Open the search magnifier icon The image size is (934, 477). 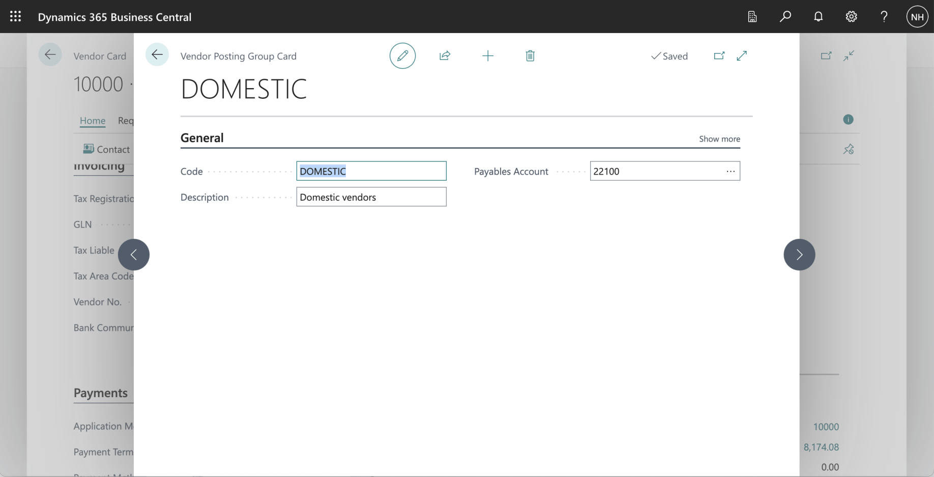coord(785,17)
